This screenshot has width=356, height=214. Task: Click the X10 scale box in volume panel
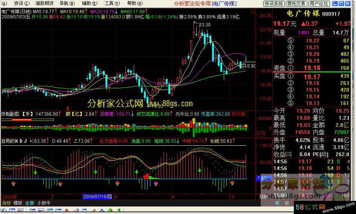(260, 133)
